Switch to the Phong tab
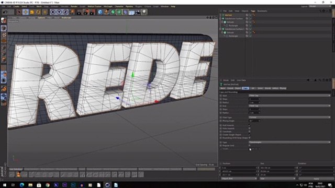 283,88
